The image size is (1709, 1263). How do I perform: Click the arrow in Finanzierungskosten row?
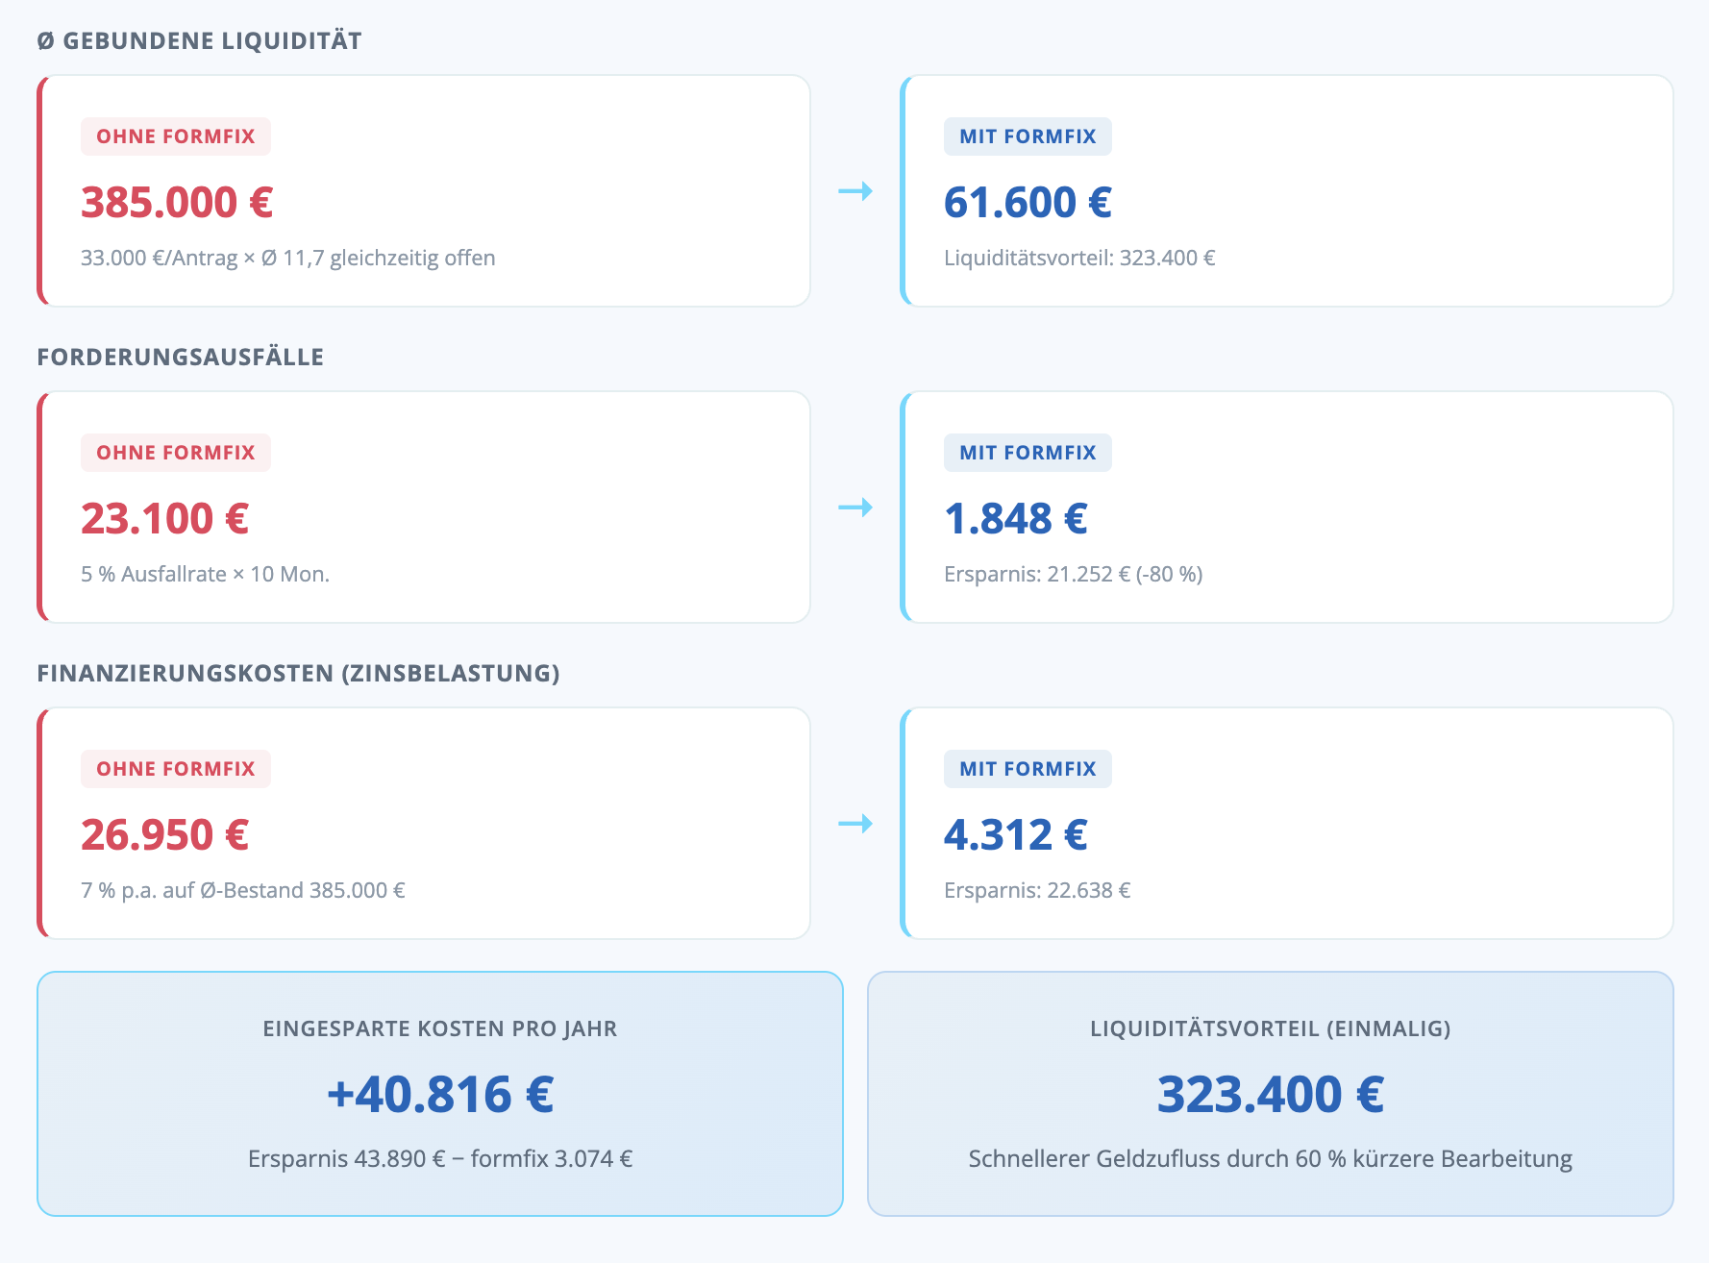click(855, 824)
